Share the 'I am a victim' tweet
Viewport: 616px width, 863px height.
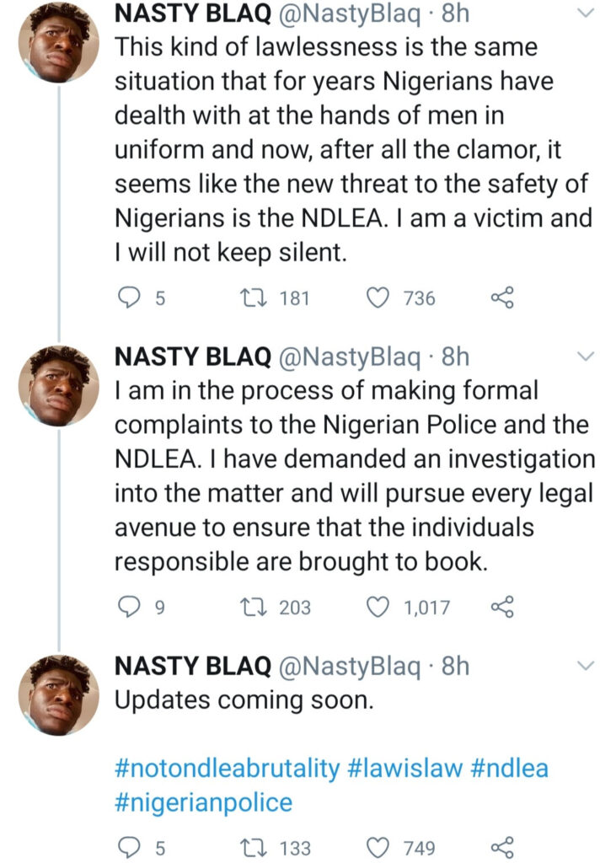(501, 297)
